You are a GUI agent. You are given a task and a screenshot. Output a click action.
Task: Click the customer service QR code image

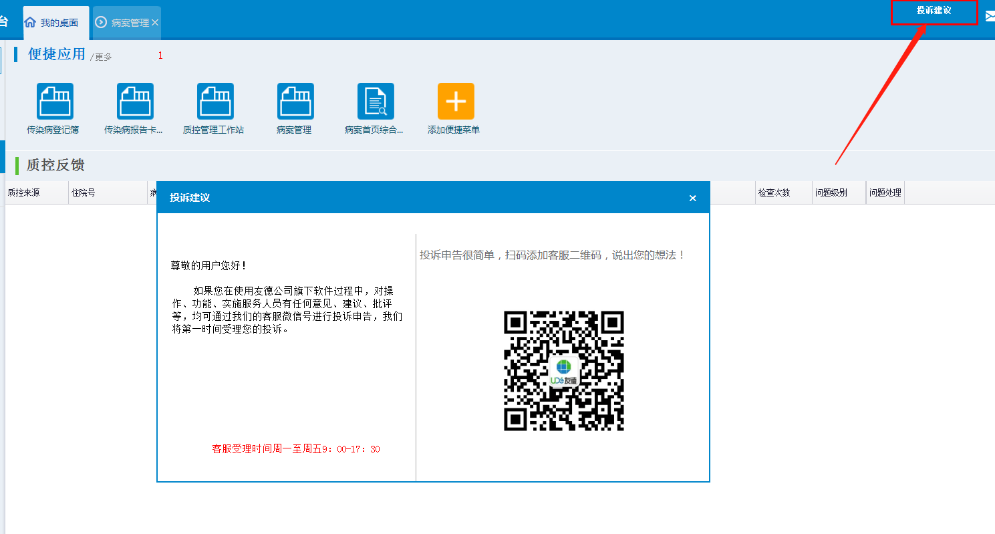[564, 371]
